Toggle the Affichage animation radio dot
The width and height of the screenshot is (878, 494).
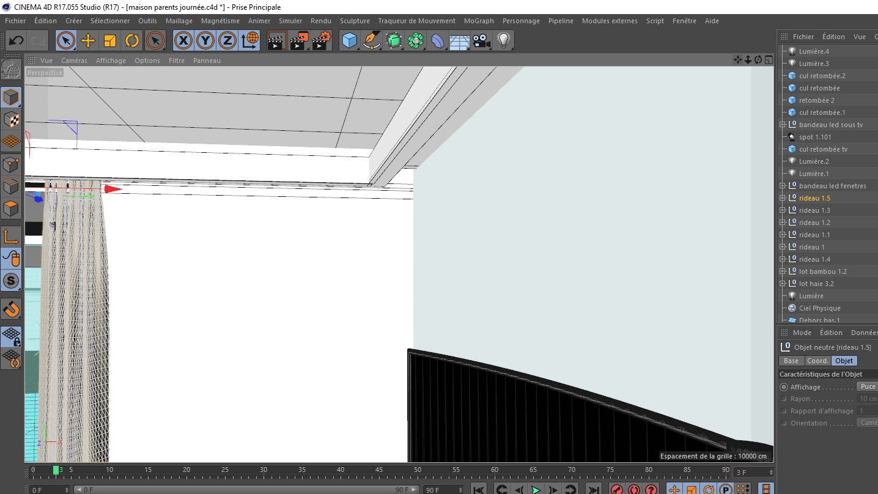click(784, 387)
